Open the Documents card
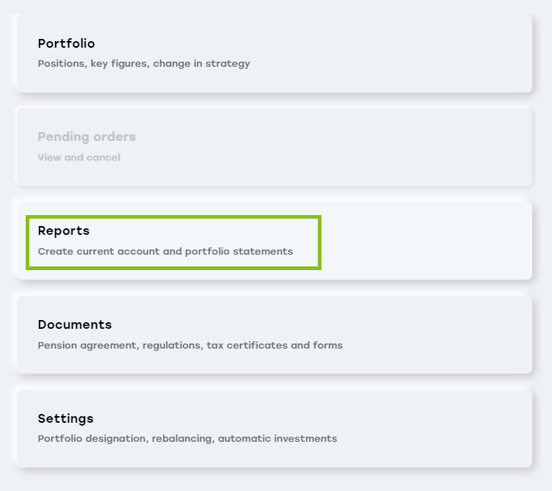 (273, 335)
